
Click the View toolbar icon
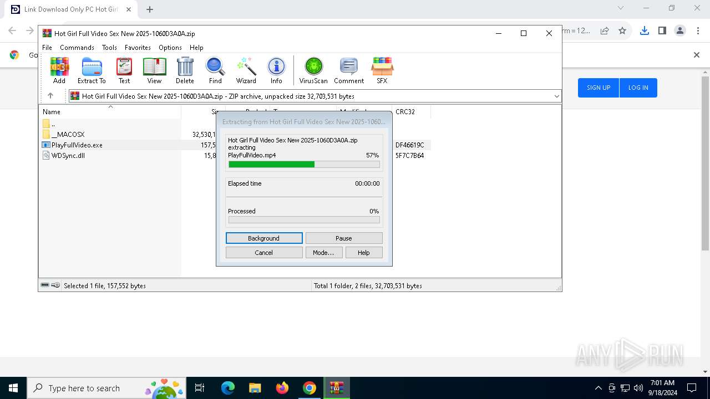click(154, 70)
